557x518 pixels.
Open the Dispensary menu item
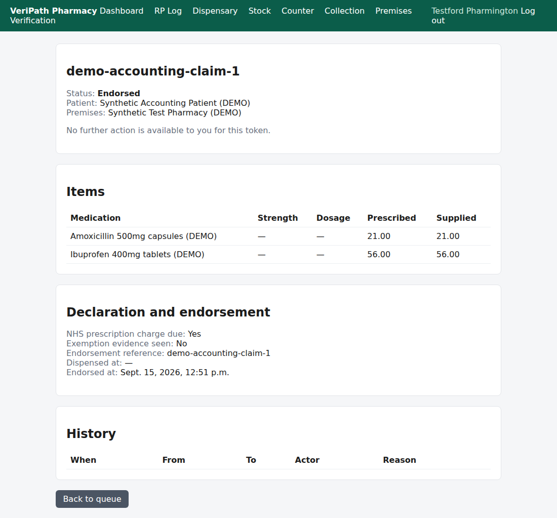(x=215, y=11)
